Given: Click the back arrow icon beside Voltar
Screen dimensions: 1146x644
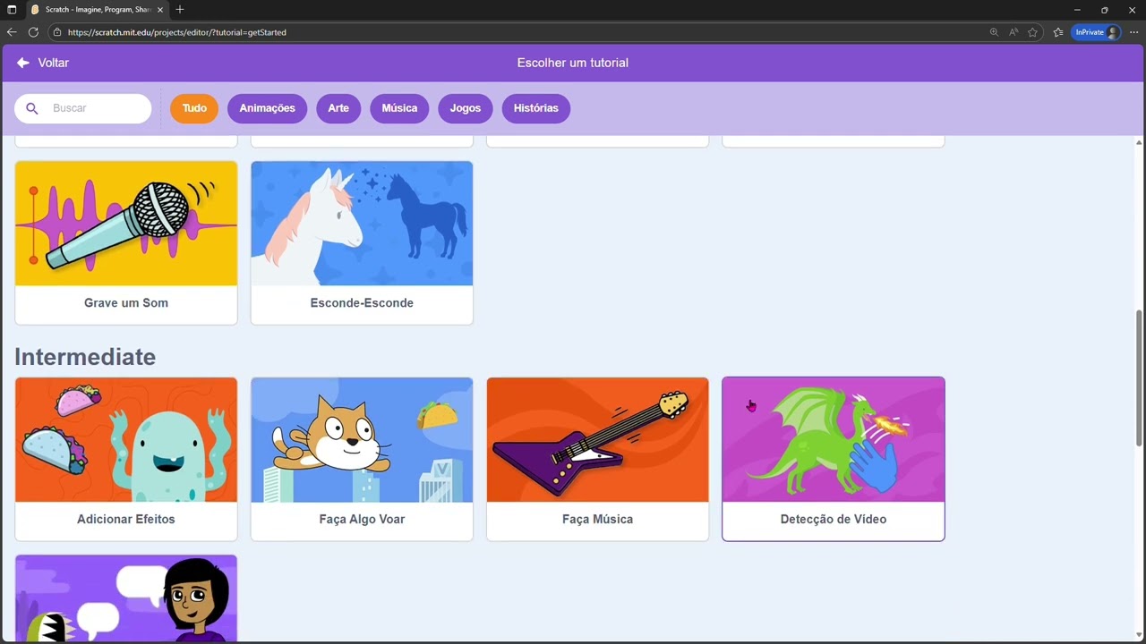Looking at the screenshot, I should 23,63.
